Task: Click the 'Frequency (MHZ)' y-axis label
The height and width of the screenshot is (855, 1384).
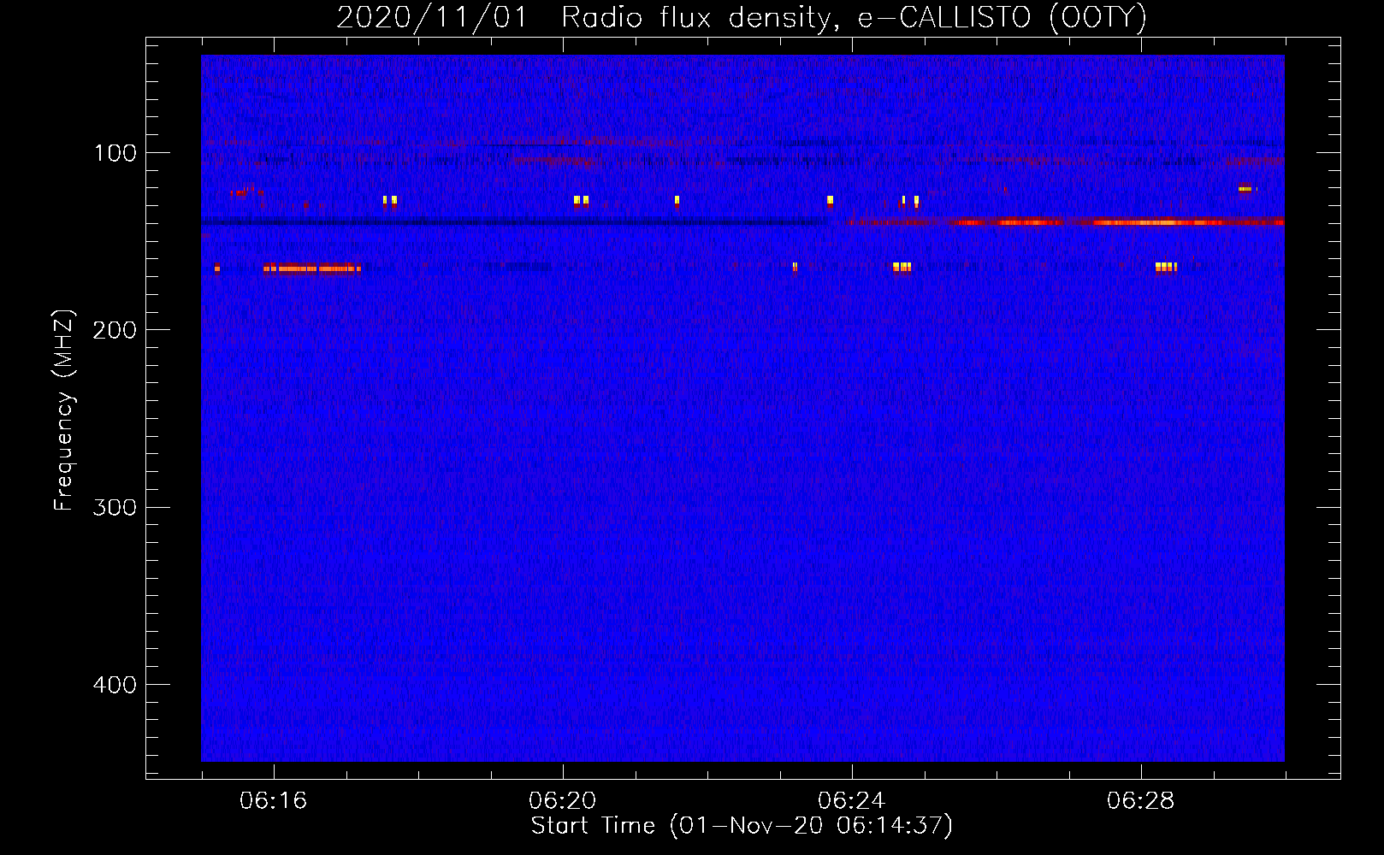Action: point(64,410)
